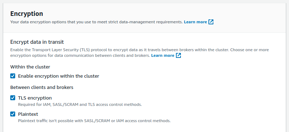The image size is (289, 132).
Task: Click the 'Required for IAM, SASL/SCRAM' helper text
Action: click(x=80, y=104)
